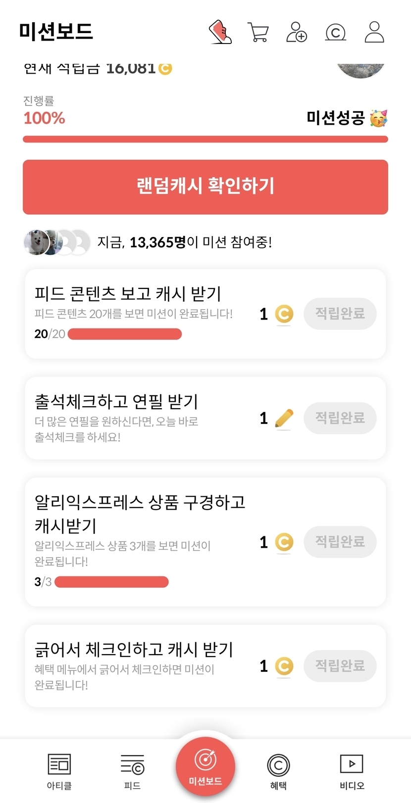Tap the gold coin in AliExpress mission

tap(284, 542)
